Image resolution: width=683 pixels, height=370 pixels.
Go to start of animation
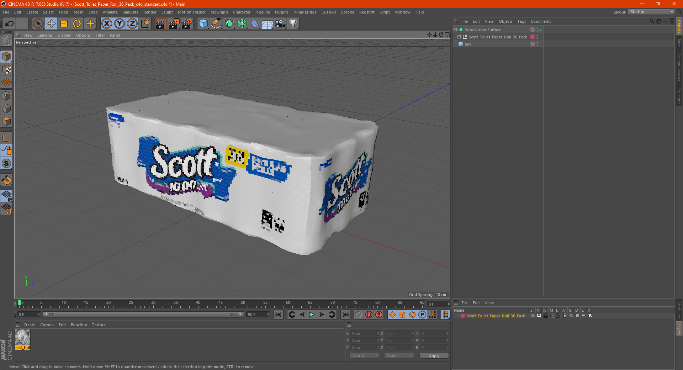[279, 314]
